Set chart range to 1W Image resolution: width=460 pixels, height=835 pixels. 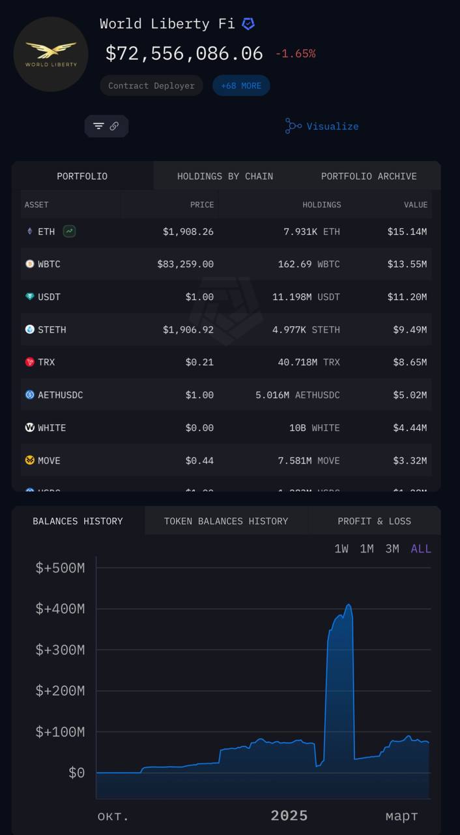[x=341, y=549]
